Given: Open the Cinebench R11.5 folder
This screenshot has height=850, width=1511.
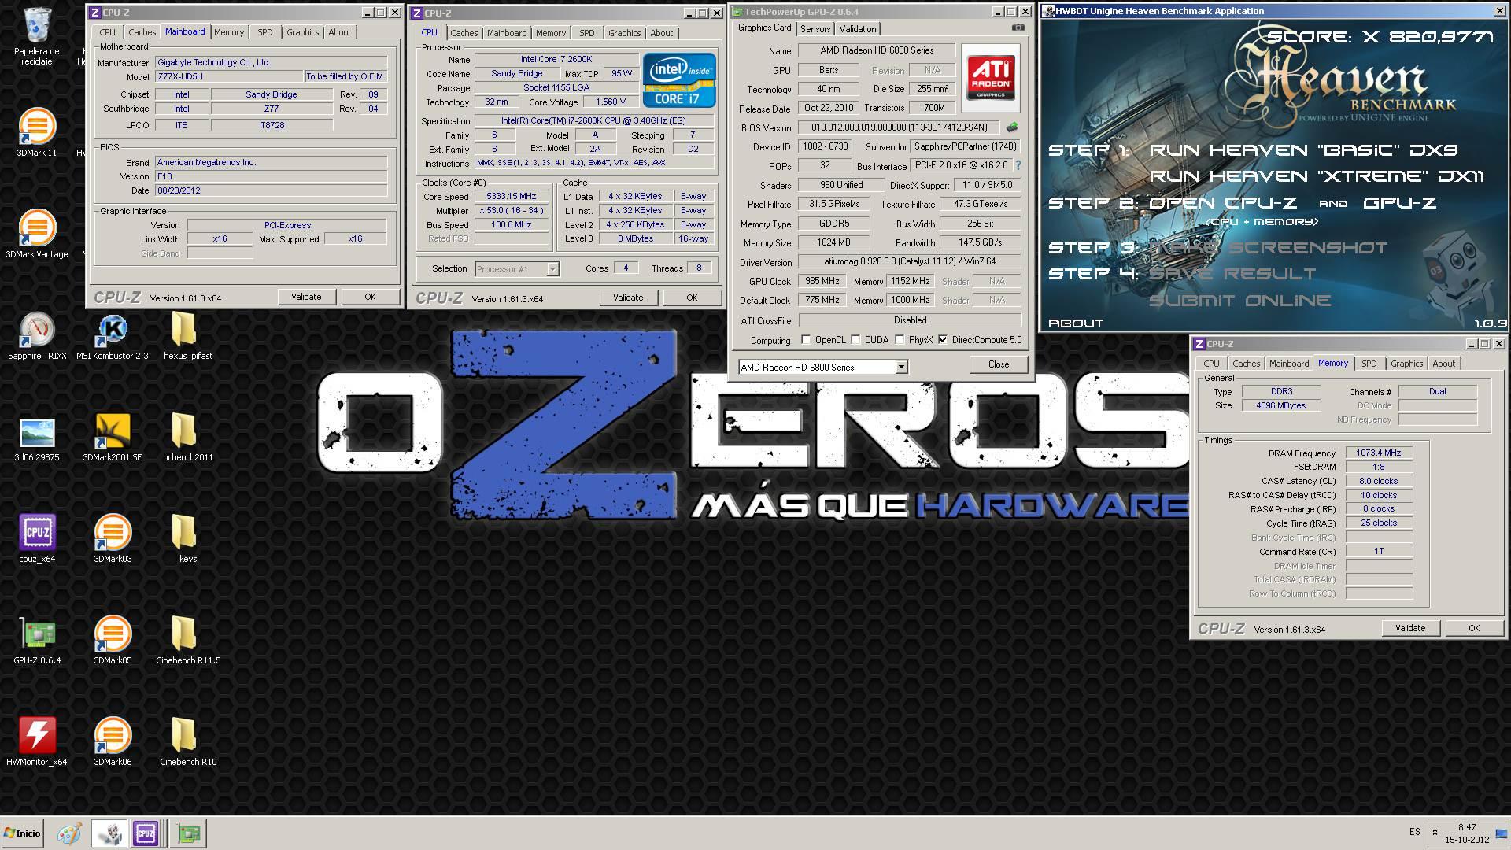Looking at the screenshot, I should click(x=187, y=641).
